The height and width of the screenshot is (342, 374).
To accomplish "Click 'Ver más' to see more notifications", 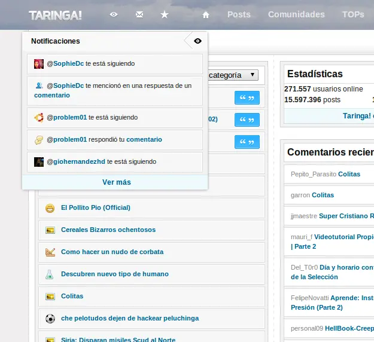I will (x=115, y=182).
